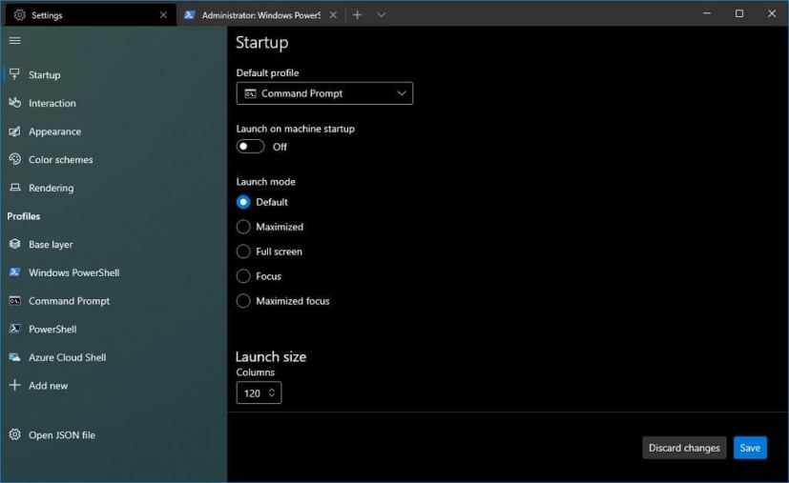Click the plus icon beside Add new

[x=14, y=385]
